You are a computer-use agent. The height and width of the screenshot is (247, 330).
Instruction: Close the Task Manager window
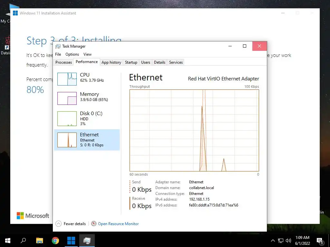click(x=259, y=46)
